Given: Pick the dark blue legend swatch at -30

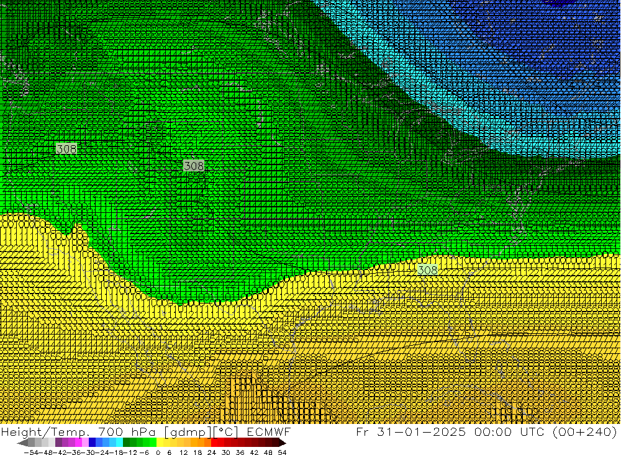Looking at the screenshot, I should pos(92,443).
